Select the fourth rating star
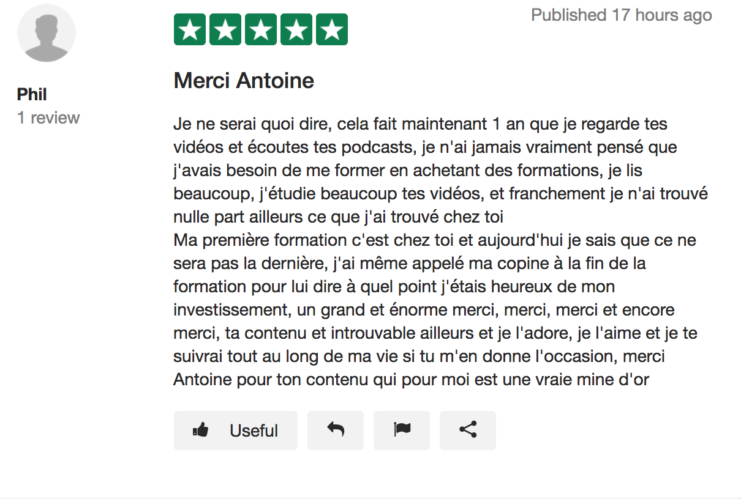741x499 pixels. 296,29
